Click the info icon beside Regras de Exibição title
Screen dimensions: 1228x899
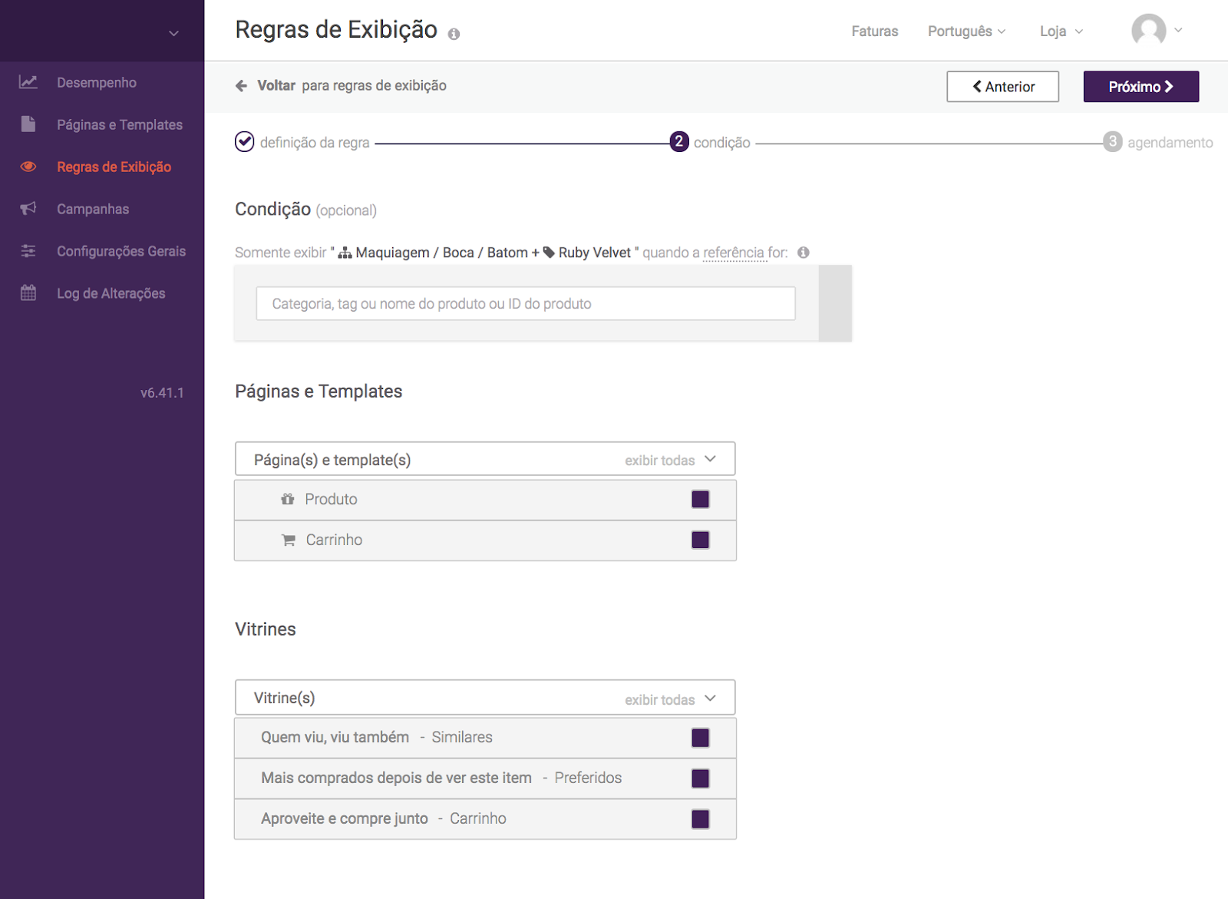pyautogui.click(x=454, y=34)
